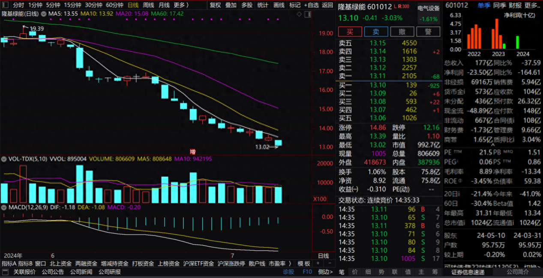Viewport: 543px width, 278px height.
Task: Expand the 侧边 side panel menu
Action: click(x=325, y=272)
